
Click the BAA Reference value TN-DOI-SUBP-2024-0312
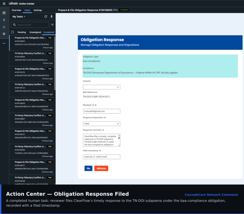pyautogui.click(x=96, y=97)
